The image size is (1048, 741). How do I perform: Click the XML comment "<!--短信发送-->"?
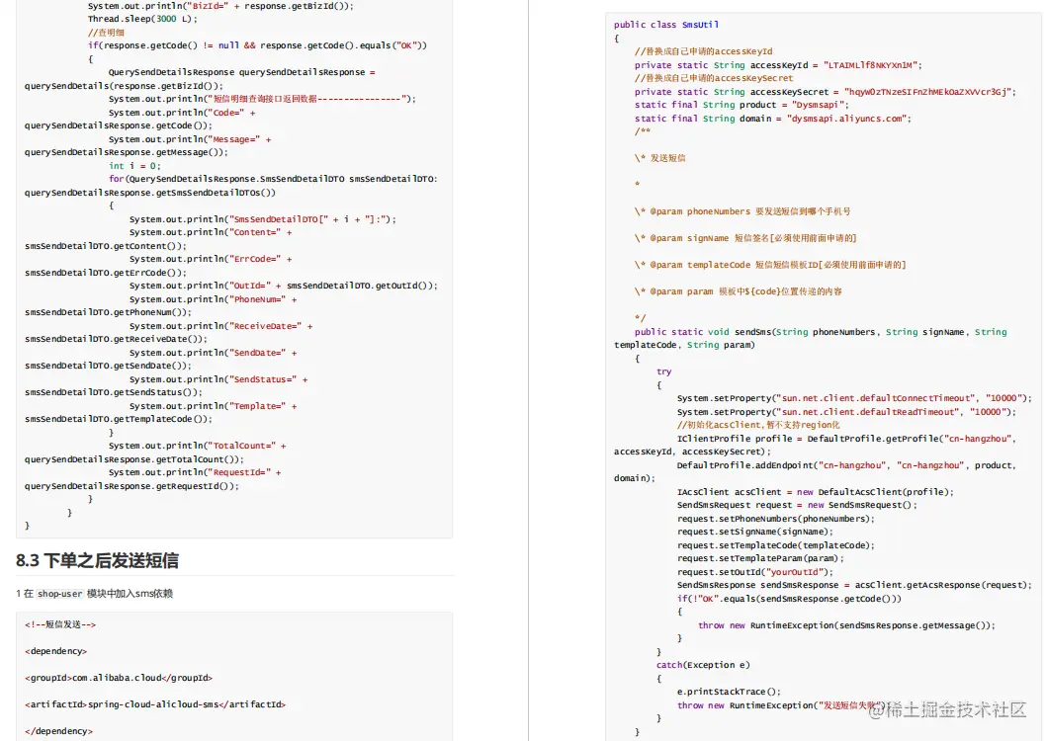coord(60,624)
